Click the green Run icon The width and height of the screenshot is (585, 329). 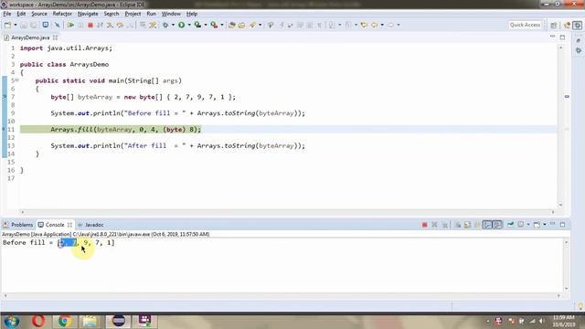click(x=182, y=25)
